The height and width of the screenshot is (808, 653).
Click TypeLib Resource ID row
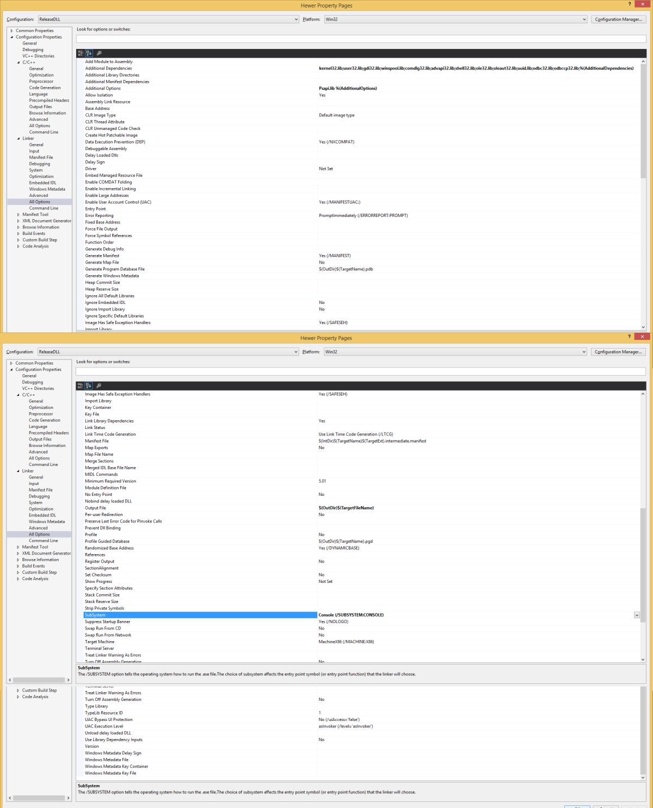pyautogui.click(x=361, y=713)
